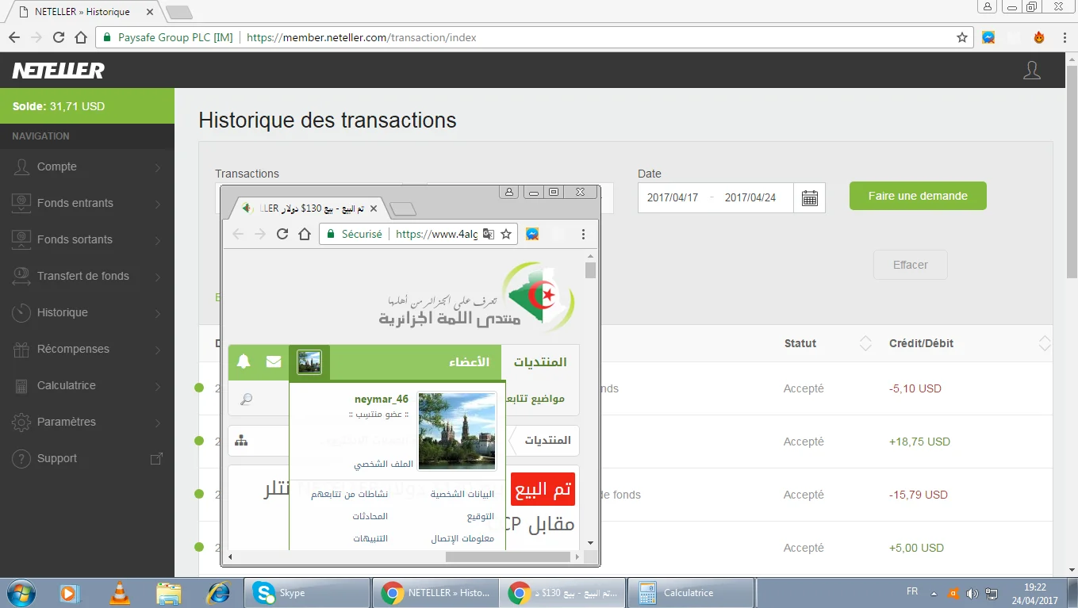Open forum messages envelope icon
This screenshot has width=1078, height=608.
click(x=274, y=362)
